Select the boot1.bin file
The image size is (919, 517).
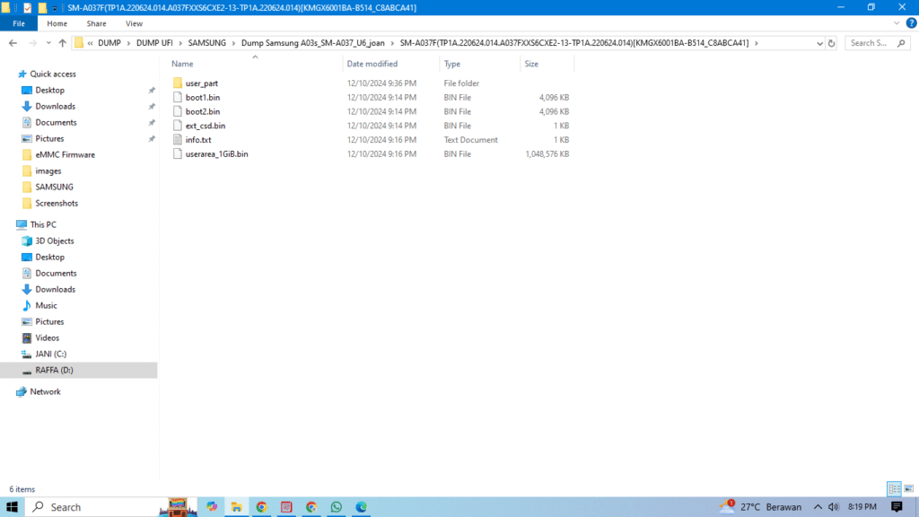203,97
